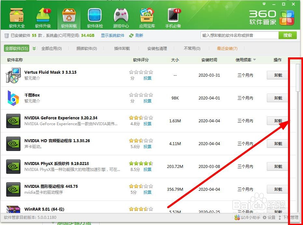Uninstall NVIDIA HD 音频驱动程序 via 卸载
The width and height of the screenshot is (303, 225).
click(278, 144)
